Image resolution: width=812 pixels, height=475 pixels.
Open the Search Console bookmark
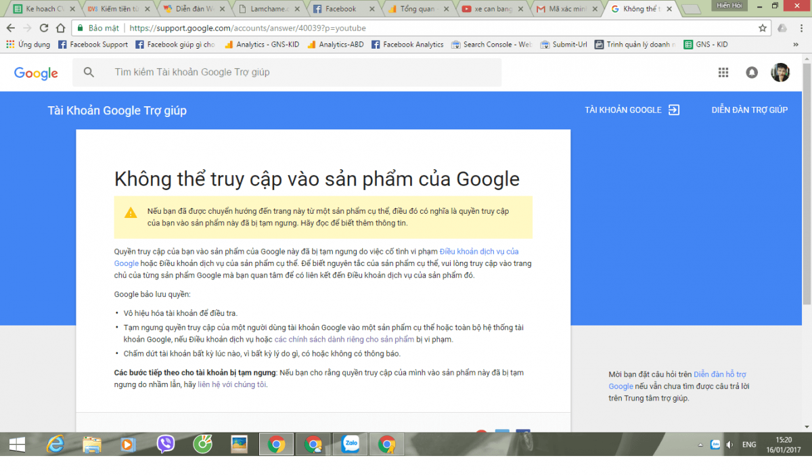(492, 45)
